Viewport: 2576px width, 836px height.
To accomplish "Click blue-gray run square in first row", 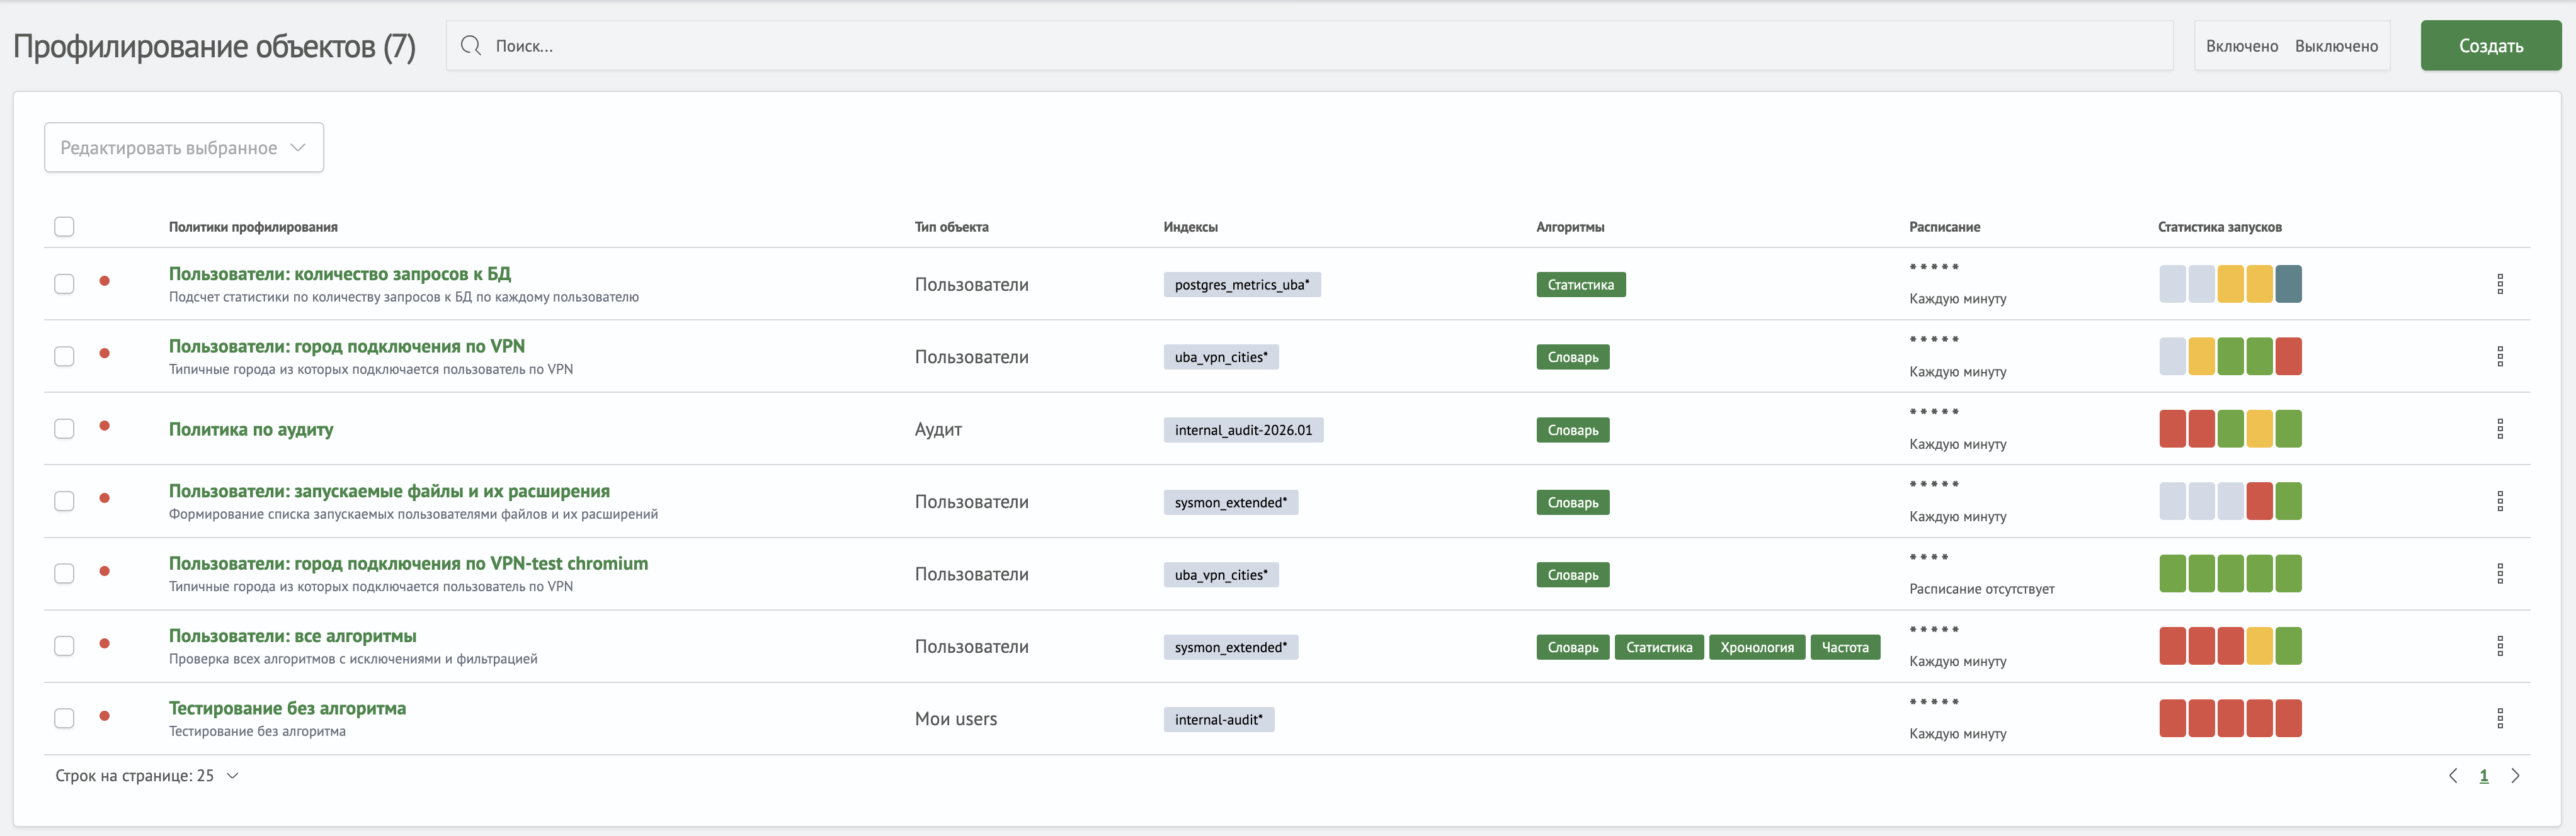I will tap(2288, 284).
